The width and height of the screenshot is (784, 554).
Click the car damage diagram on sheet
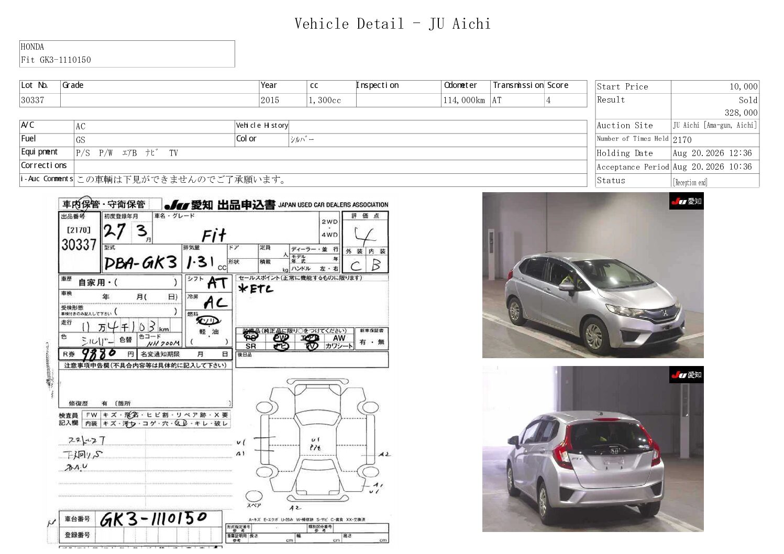tap(316, 443)
